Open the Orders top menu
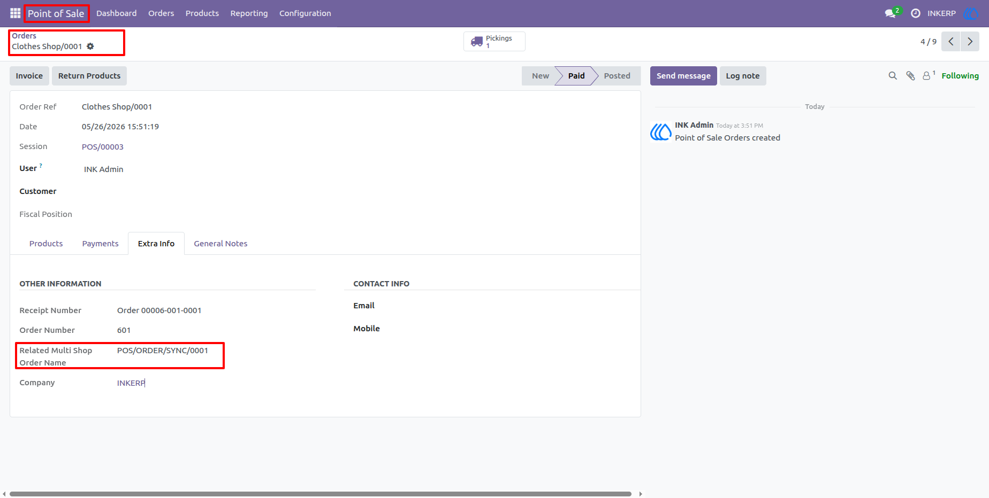The height and width of the screenshot is (498, 989). click(161, 13)
